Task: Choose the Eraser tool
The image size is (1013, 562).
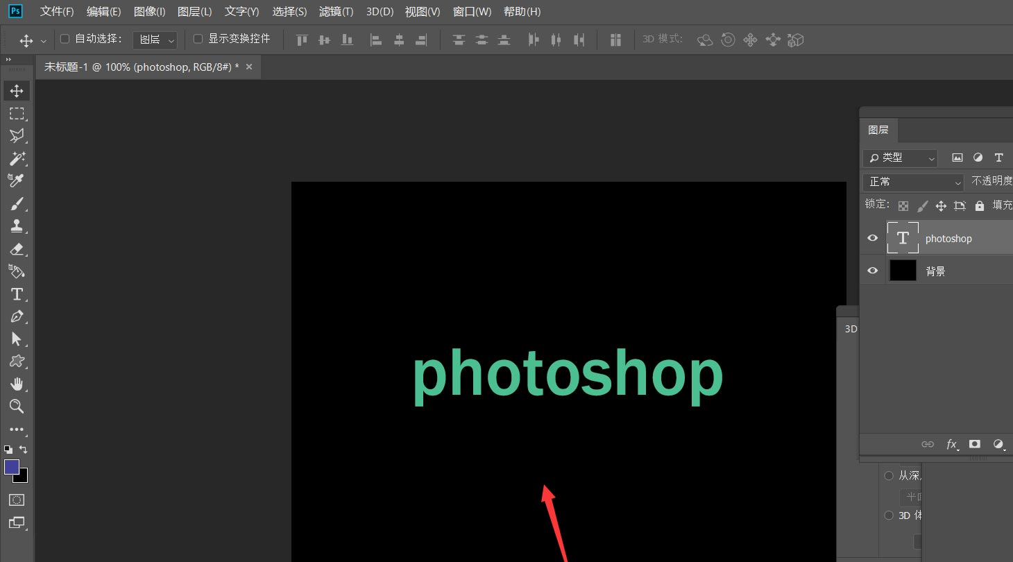Action: click(17, 249)
